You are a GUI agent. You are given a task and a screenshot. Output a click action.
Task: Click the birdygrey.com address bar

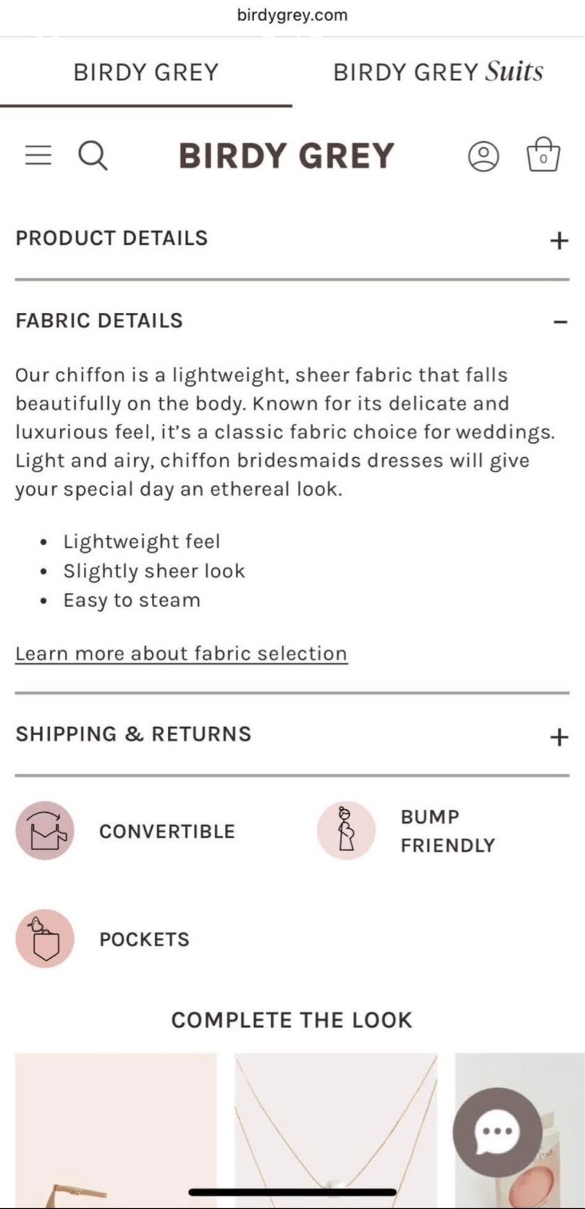[292, 15]
